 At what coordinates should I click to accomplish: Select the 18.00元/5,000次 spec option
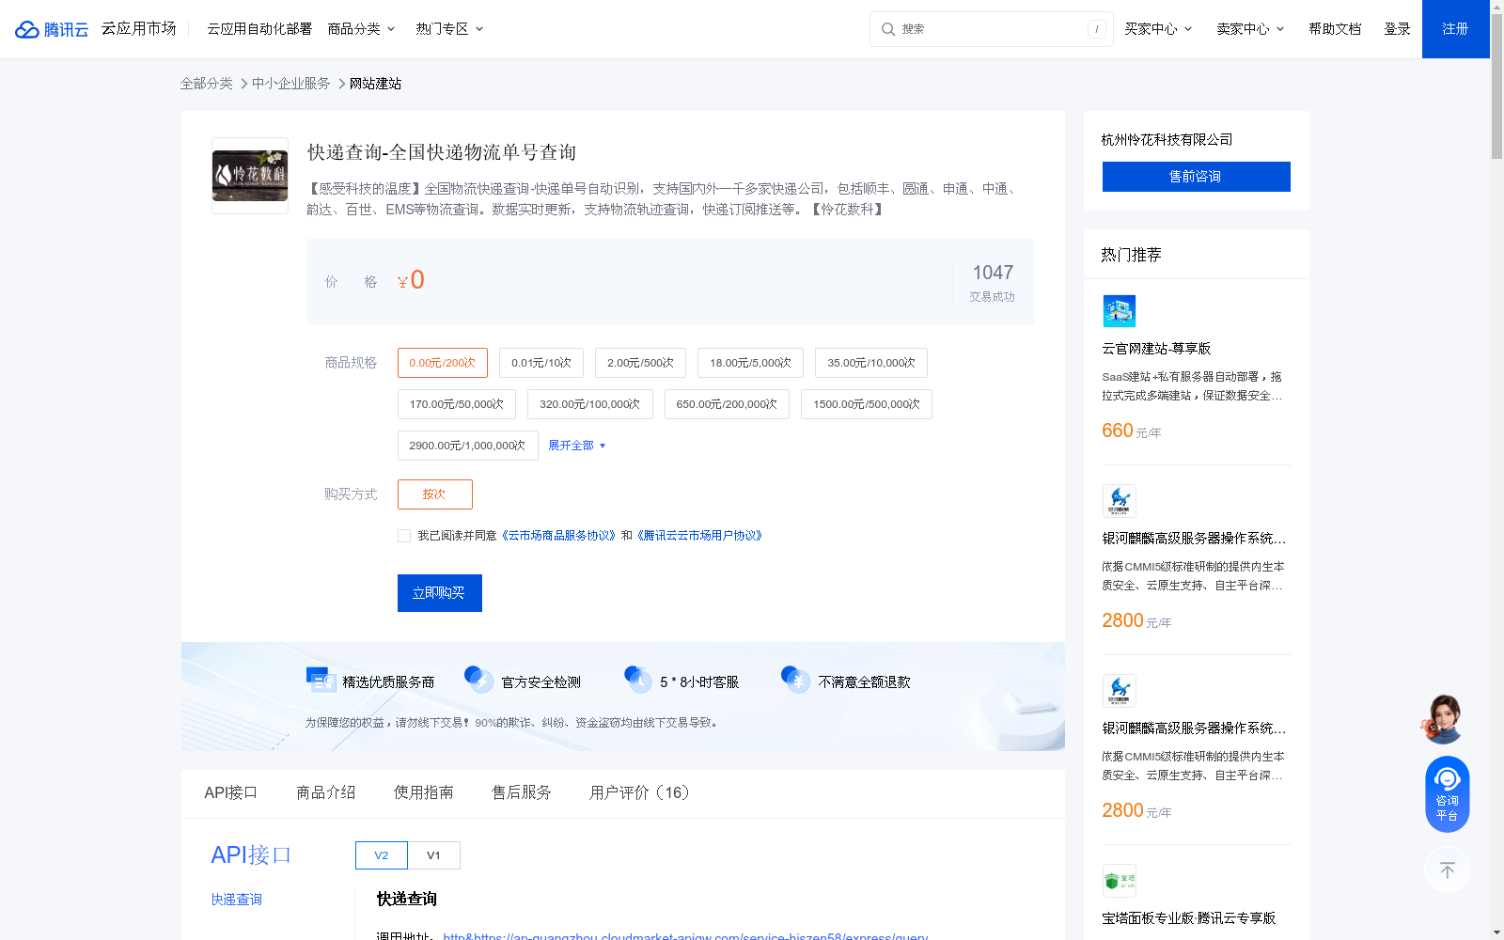point(750,363)
